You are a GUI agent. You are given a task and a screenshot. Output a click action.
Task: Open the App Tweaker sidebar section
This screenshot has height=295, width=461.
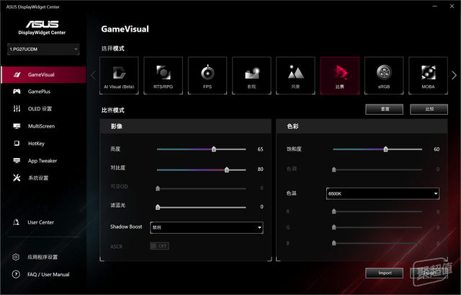[x=43, y=161]
